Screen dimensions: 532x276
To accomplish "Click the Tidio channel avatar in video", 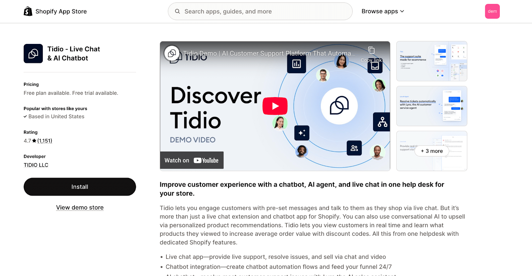I will point(172,53).
